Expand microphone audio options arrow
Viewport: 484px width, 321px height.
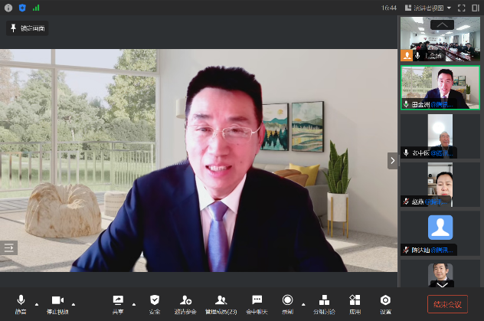point(36,303)
